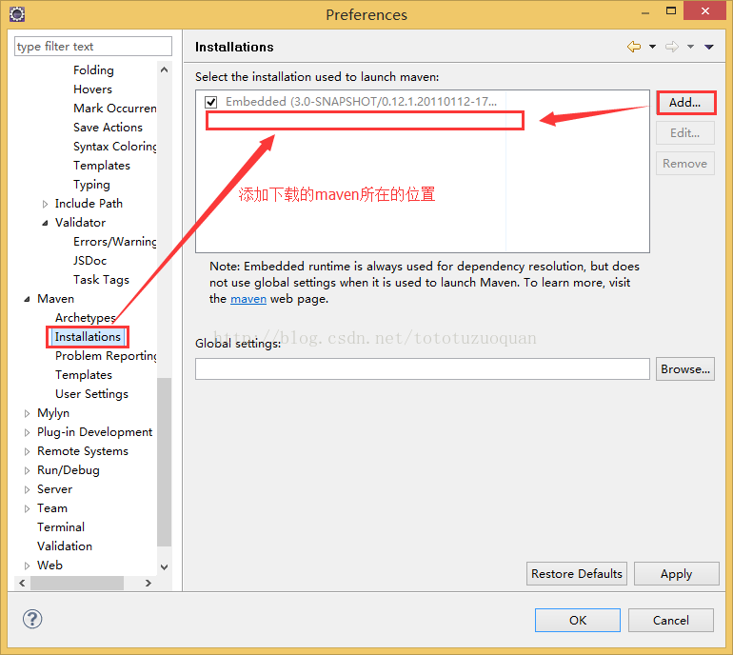The image size is (733, 655).
Task: Click the Help question mark icon
Action: pyautogui.click(x=32, y=619)
